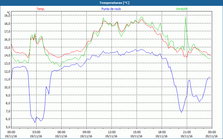
Task: Click the 15:00 time axis label
Action: pos(137,132)
